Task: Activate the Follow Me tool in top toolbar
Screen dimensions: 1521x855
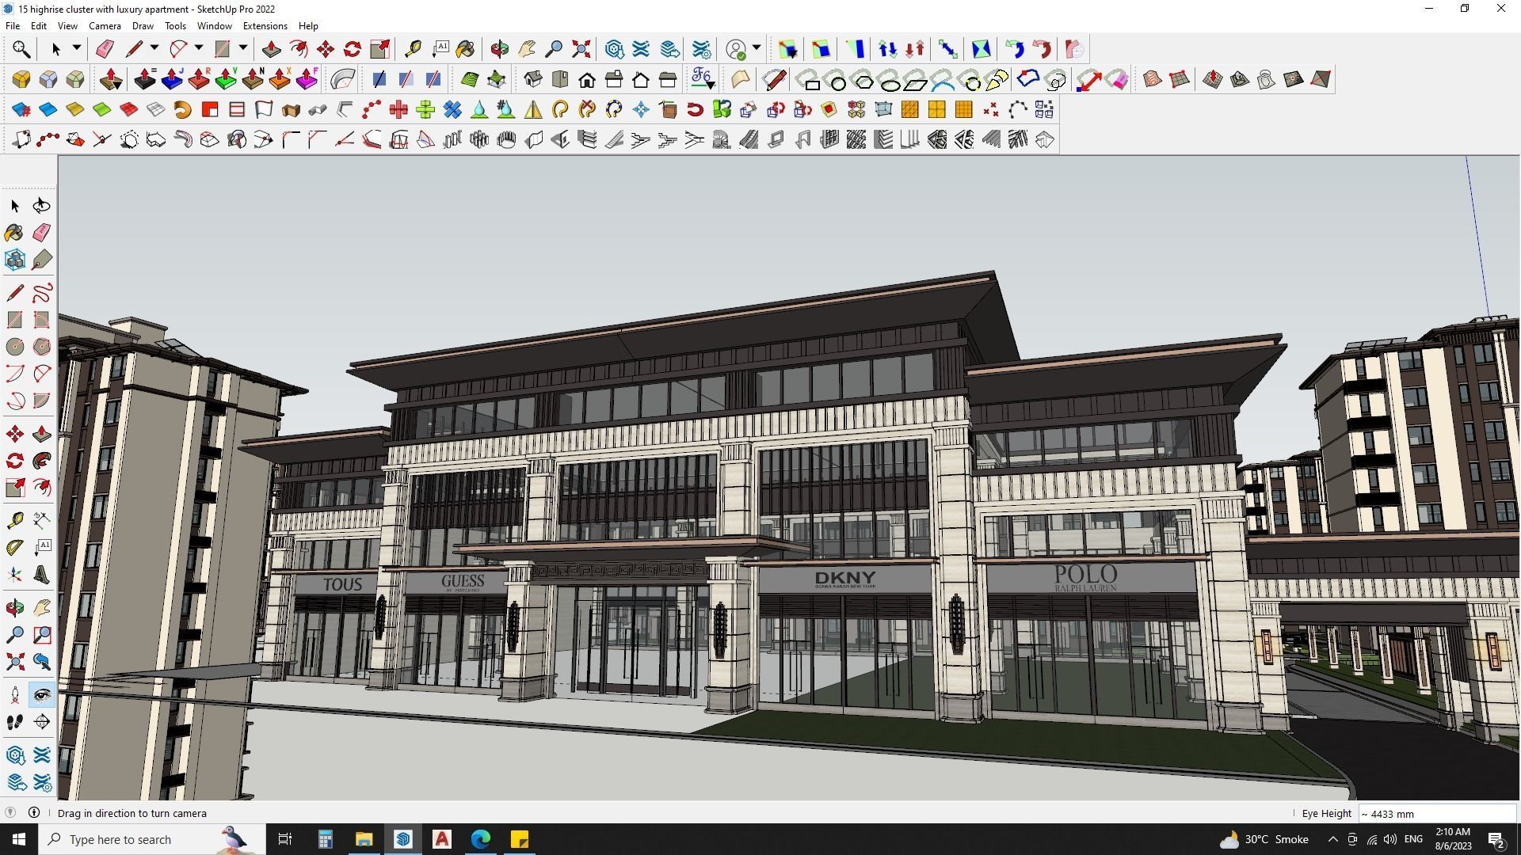Action: coord(299,49)
